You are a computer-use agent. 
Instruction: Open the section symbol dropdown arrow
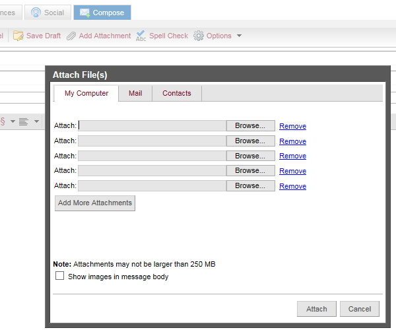point(13,121)
